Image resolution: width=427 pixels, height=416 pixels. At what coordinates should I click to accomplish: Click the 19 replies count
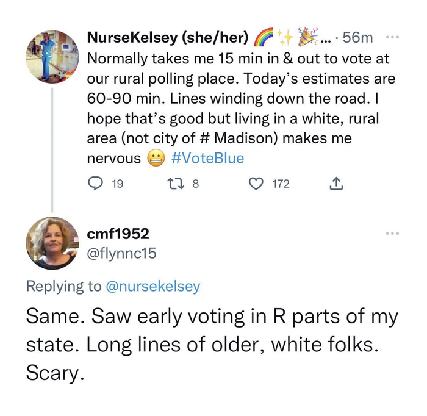(x=118, y=184)
